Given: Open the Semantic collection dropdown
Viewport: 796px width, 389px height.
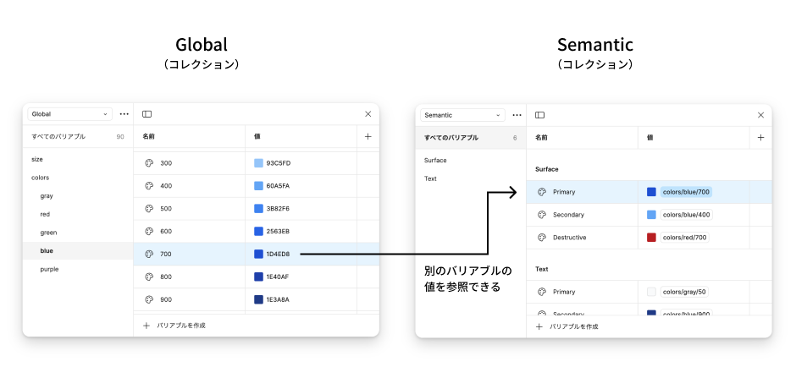Looking at the screenshot, I should (462, 115).
